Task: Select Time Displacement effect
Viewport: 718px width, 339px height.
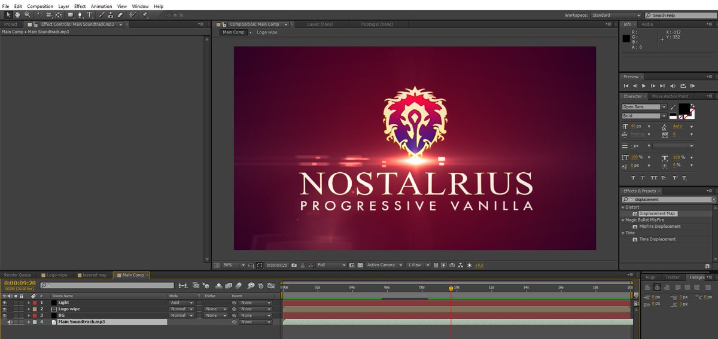Action: click(x=657, y=239)
